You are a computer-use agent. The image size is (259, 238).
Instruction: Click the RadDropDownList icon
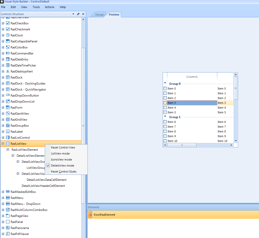(x=8, y=102)
